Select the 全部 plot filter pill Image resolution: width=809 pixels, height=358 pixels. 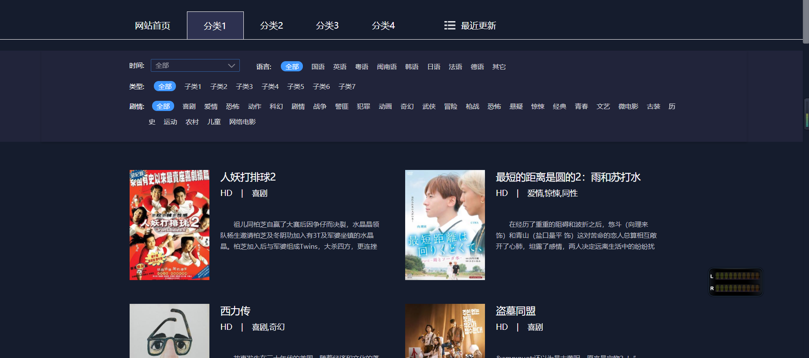pyautogui.click(x=163, y=106)
